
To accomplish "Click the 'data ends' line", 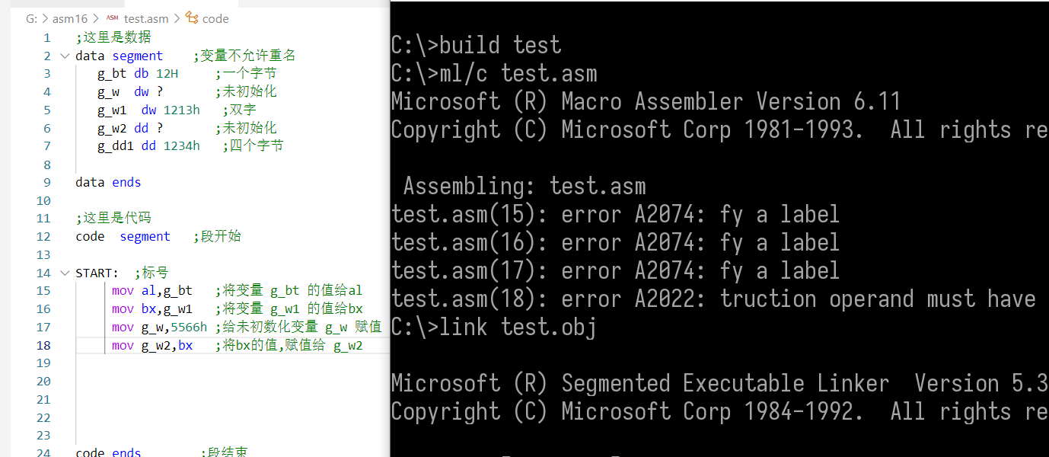I will pyautogui.click(x=108, y=182).
